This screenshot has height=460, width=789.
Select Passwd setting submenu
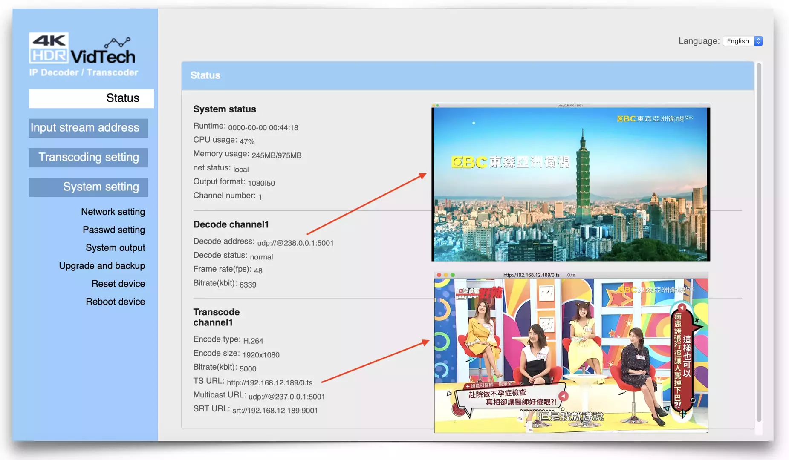114,230
